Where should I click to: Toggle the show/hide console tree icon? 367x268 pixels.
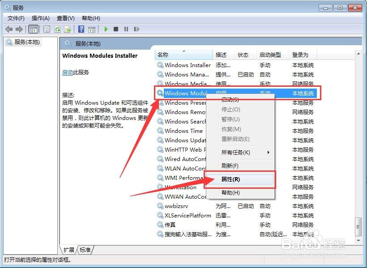click(x=33, y=29)
